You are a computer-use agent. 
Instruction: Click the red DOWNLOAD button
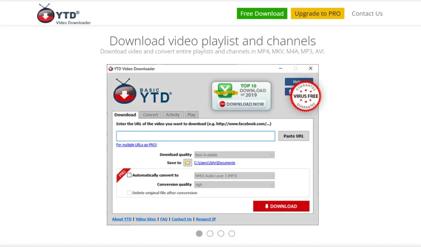point(281,206)
